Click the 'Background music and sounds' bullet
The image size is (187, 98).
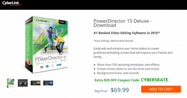[x=118, y=73]
